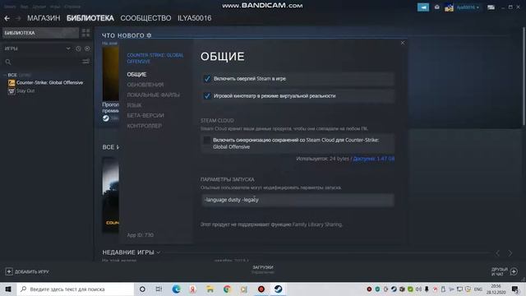The height and width of the screenshot is (296, 526).
Task: Open ЛОКАЛЬНЫЕ ФАЙЛЫ tab
Action: tap(154, 95)
